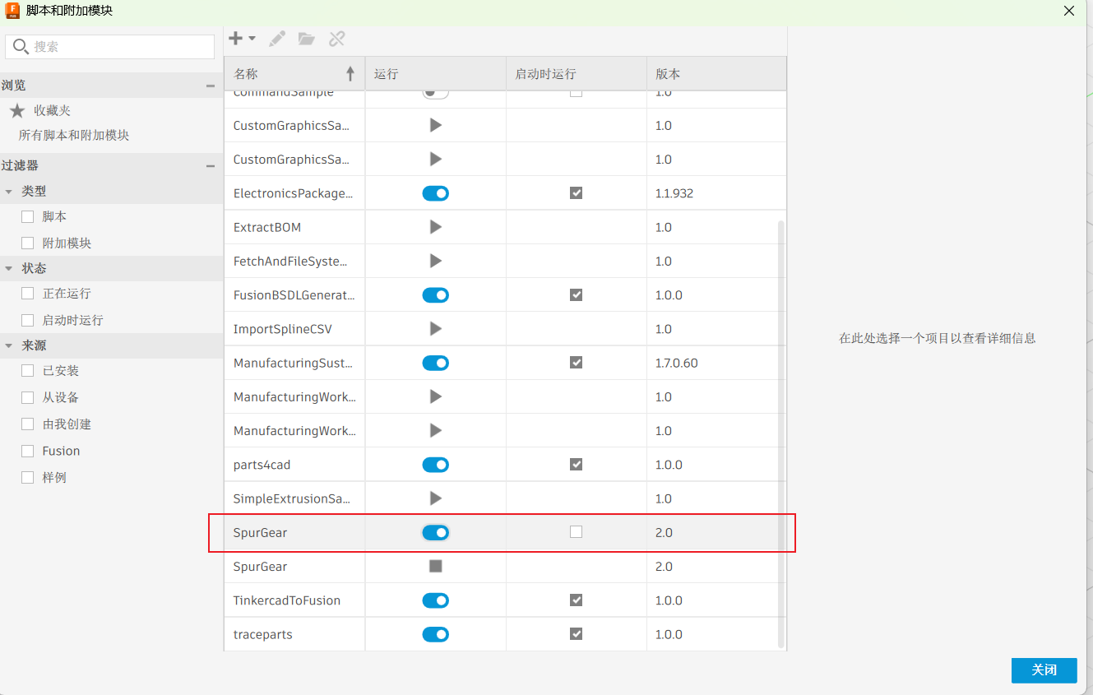The width and height of the screenshot is (1093, 695).
Task: Stop the running SpurGear script square icon
Action: point(436,566)
